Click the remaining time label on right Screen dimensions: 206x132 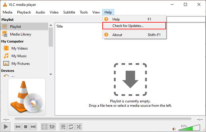pos(200,119)
